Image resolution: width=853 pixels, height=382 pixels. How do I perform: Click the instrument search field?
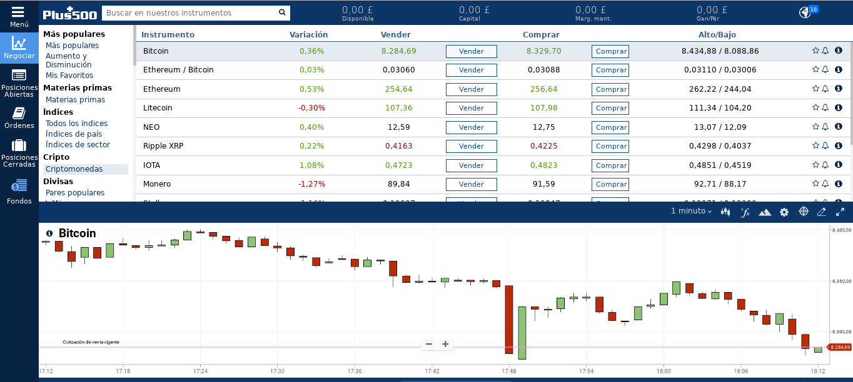(x=188, y=12)
